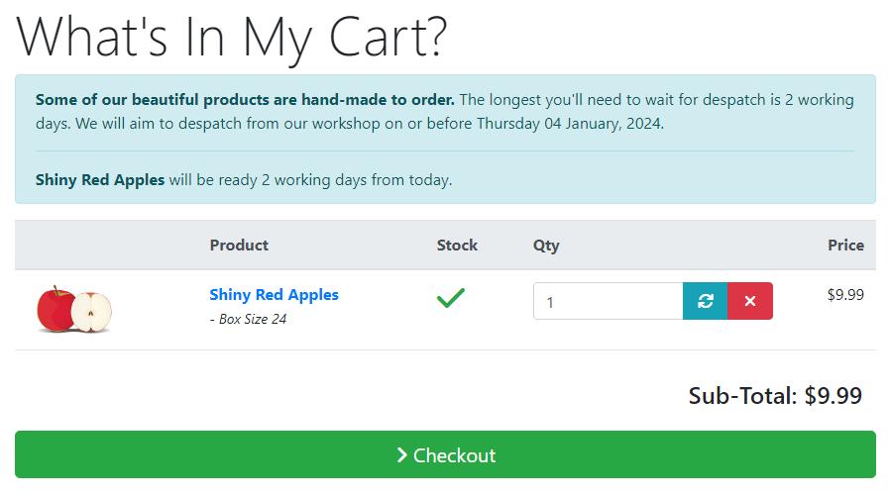Proceed with the green Checkout button
Image resolution: width=890 pixels, height=495 pixels.
(x=445, y=454)
